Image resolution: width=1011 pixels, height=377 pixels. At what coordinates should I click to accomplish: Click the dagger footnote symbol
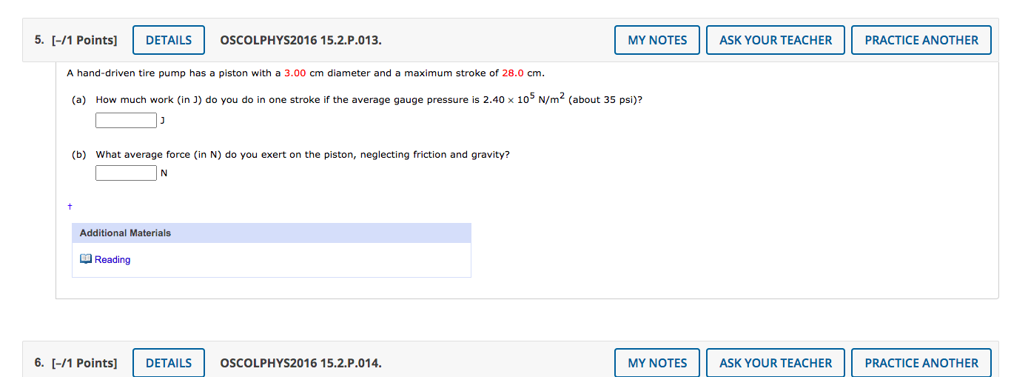pos(70,206)
